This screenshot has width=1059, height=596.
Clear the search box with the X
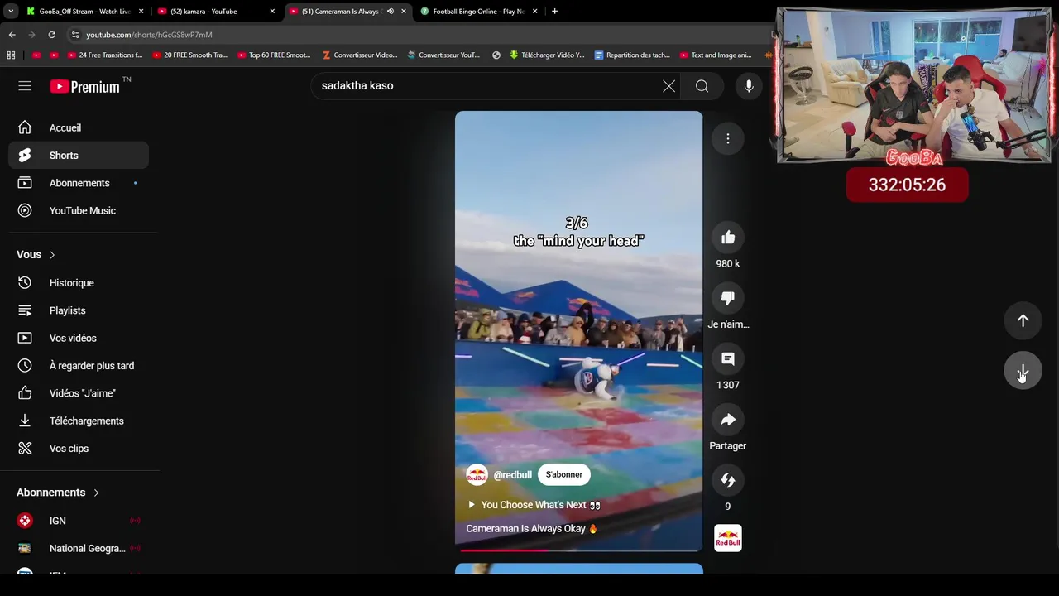click(x=668, y=86)
